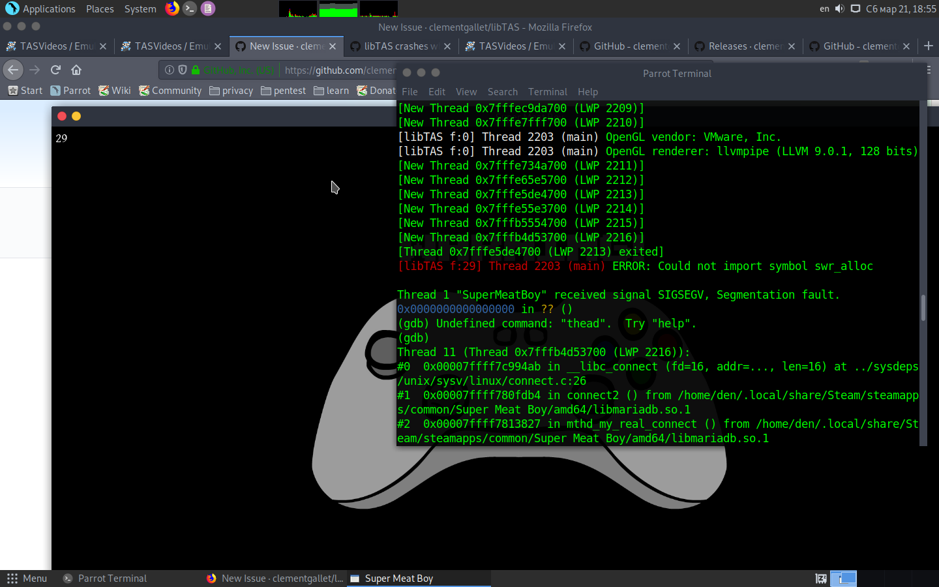Expand the pentest bookmarks folder
Viewport: 939px width, 587px height.
(283, 91)
